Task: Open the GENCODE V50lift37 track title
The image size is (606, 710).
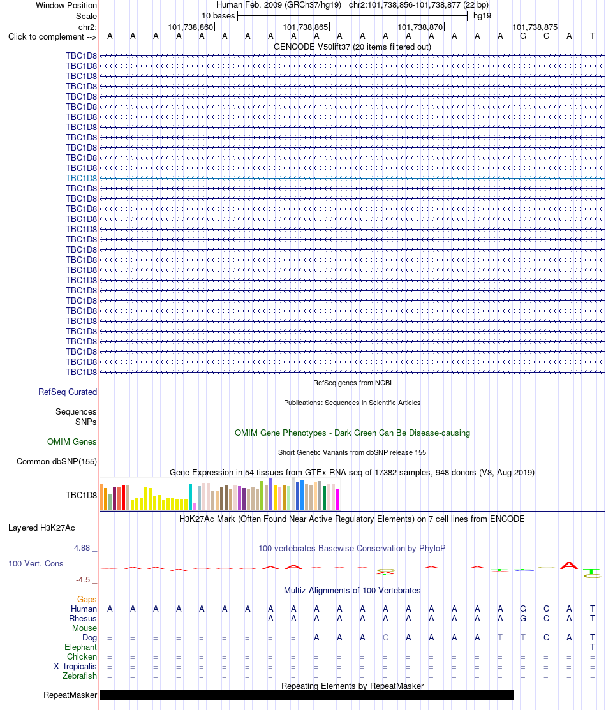Action: coord(352,47)
